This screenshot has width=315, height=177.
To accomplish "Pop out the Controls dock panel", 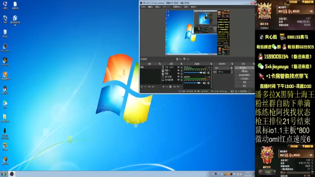I will pyautogui.click(x=254, y=63).
